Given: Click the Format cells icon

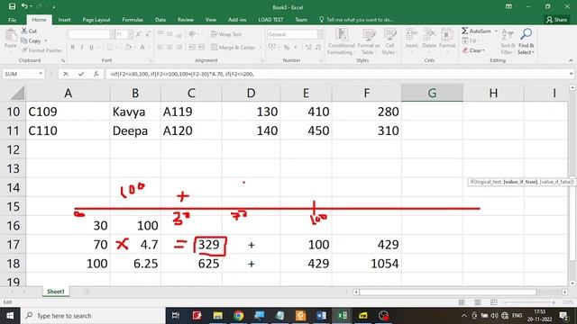Looking at the screenshot, I should click(x=447, y=35).
